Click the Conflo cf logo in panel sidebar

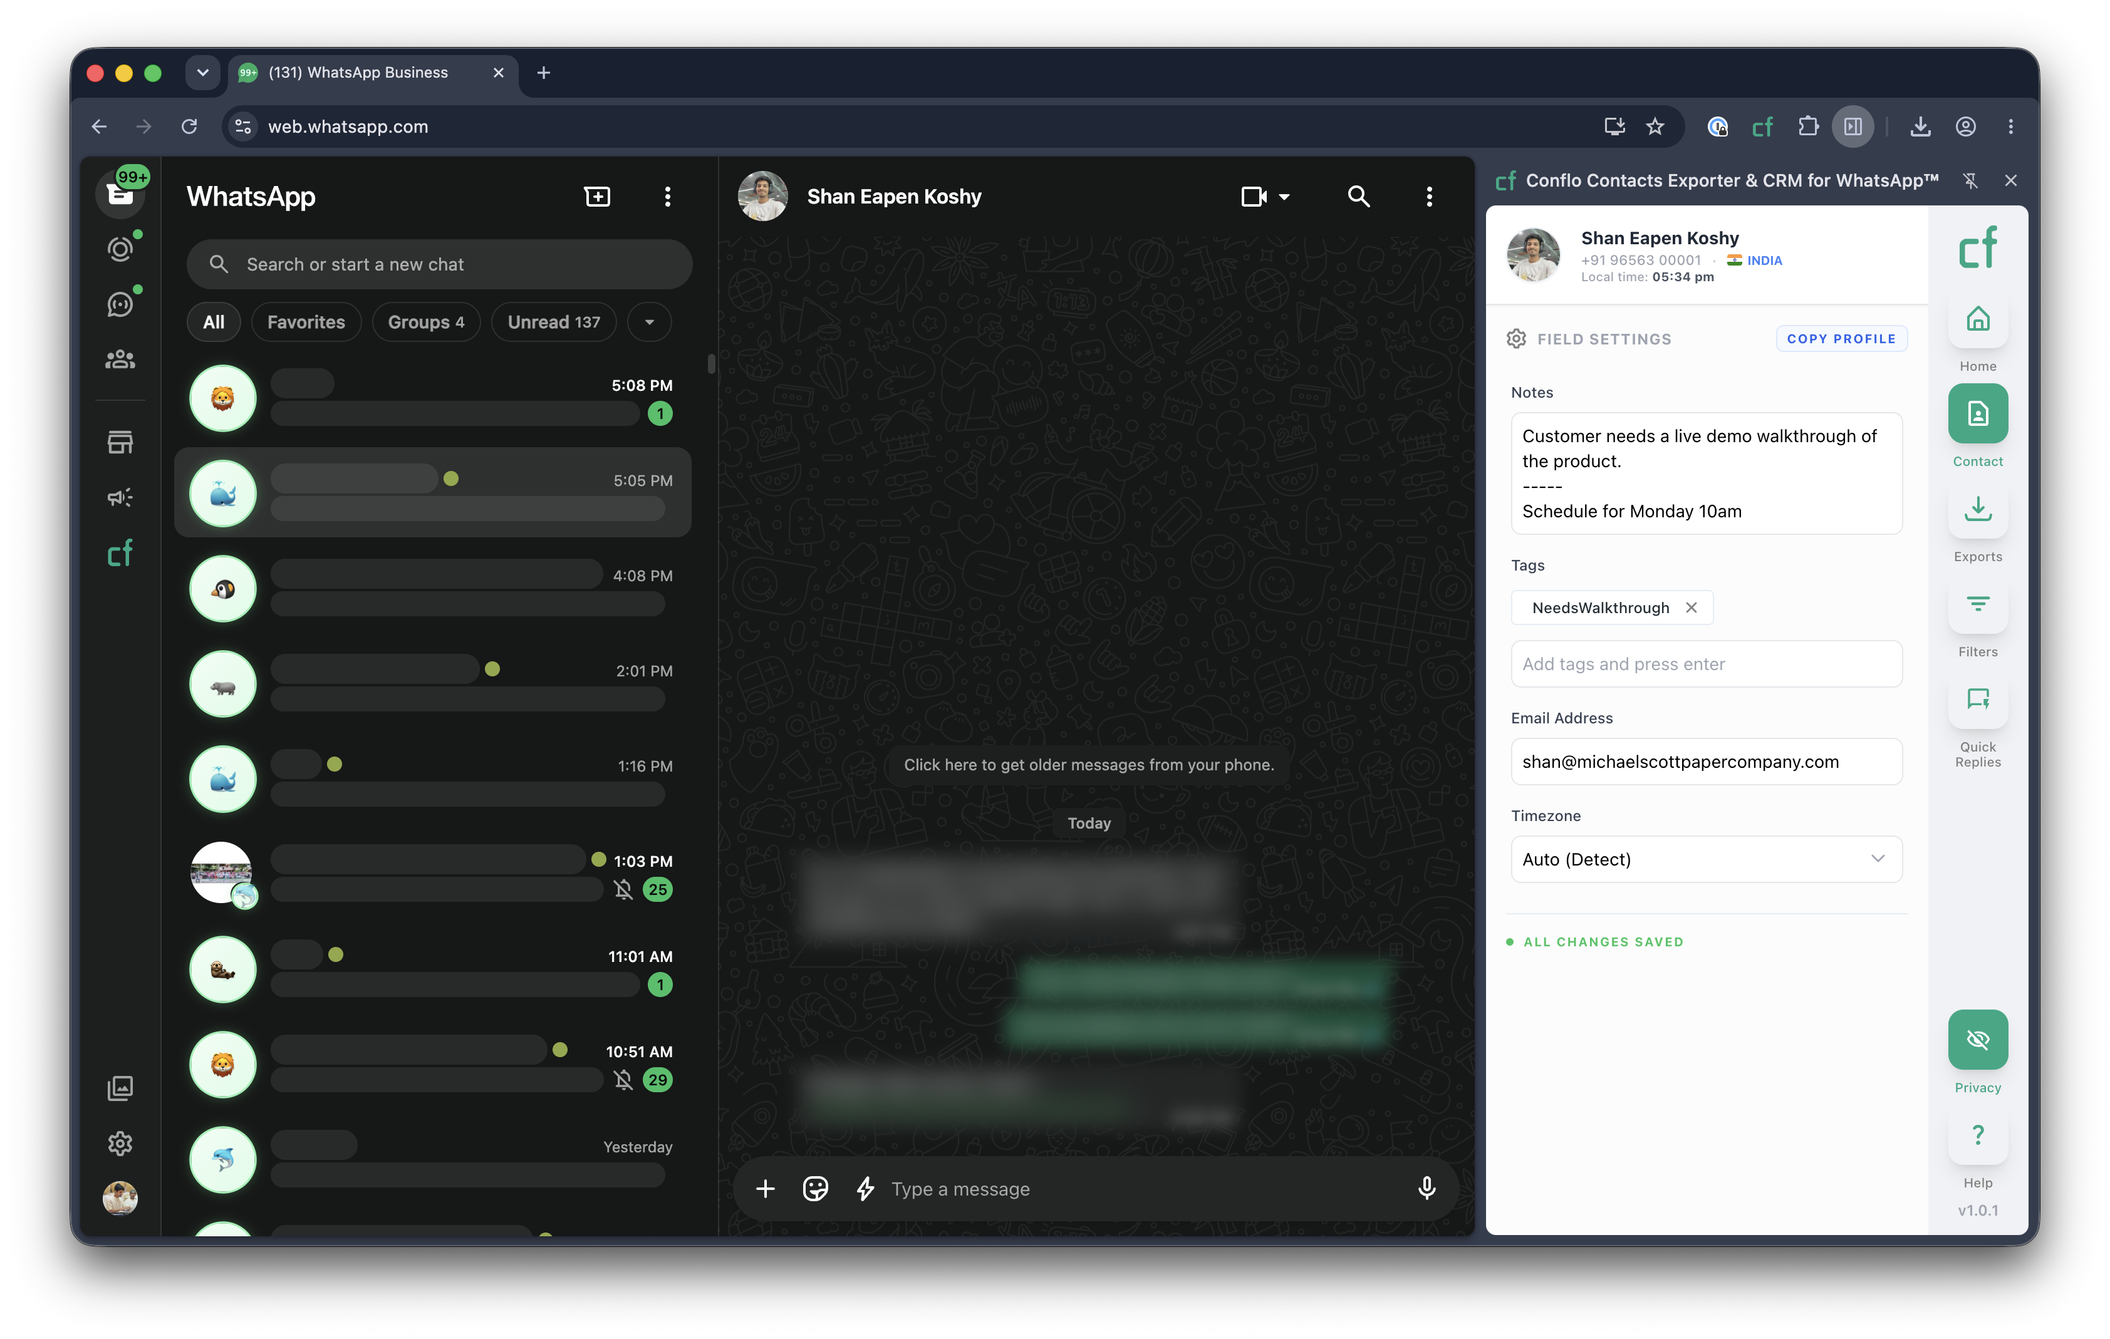click(1978, 247)
